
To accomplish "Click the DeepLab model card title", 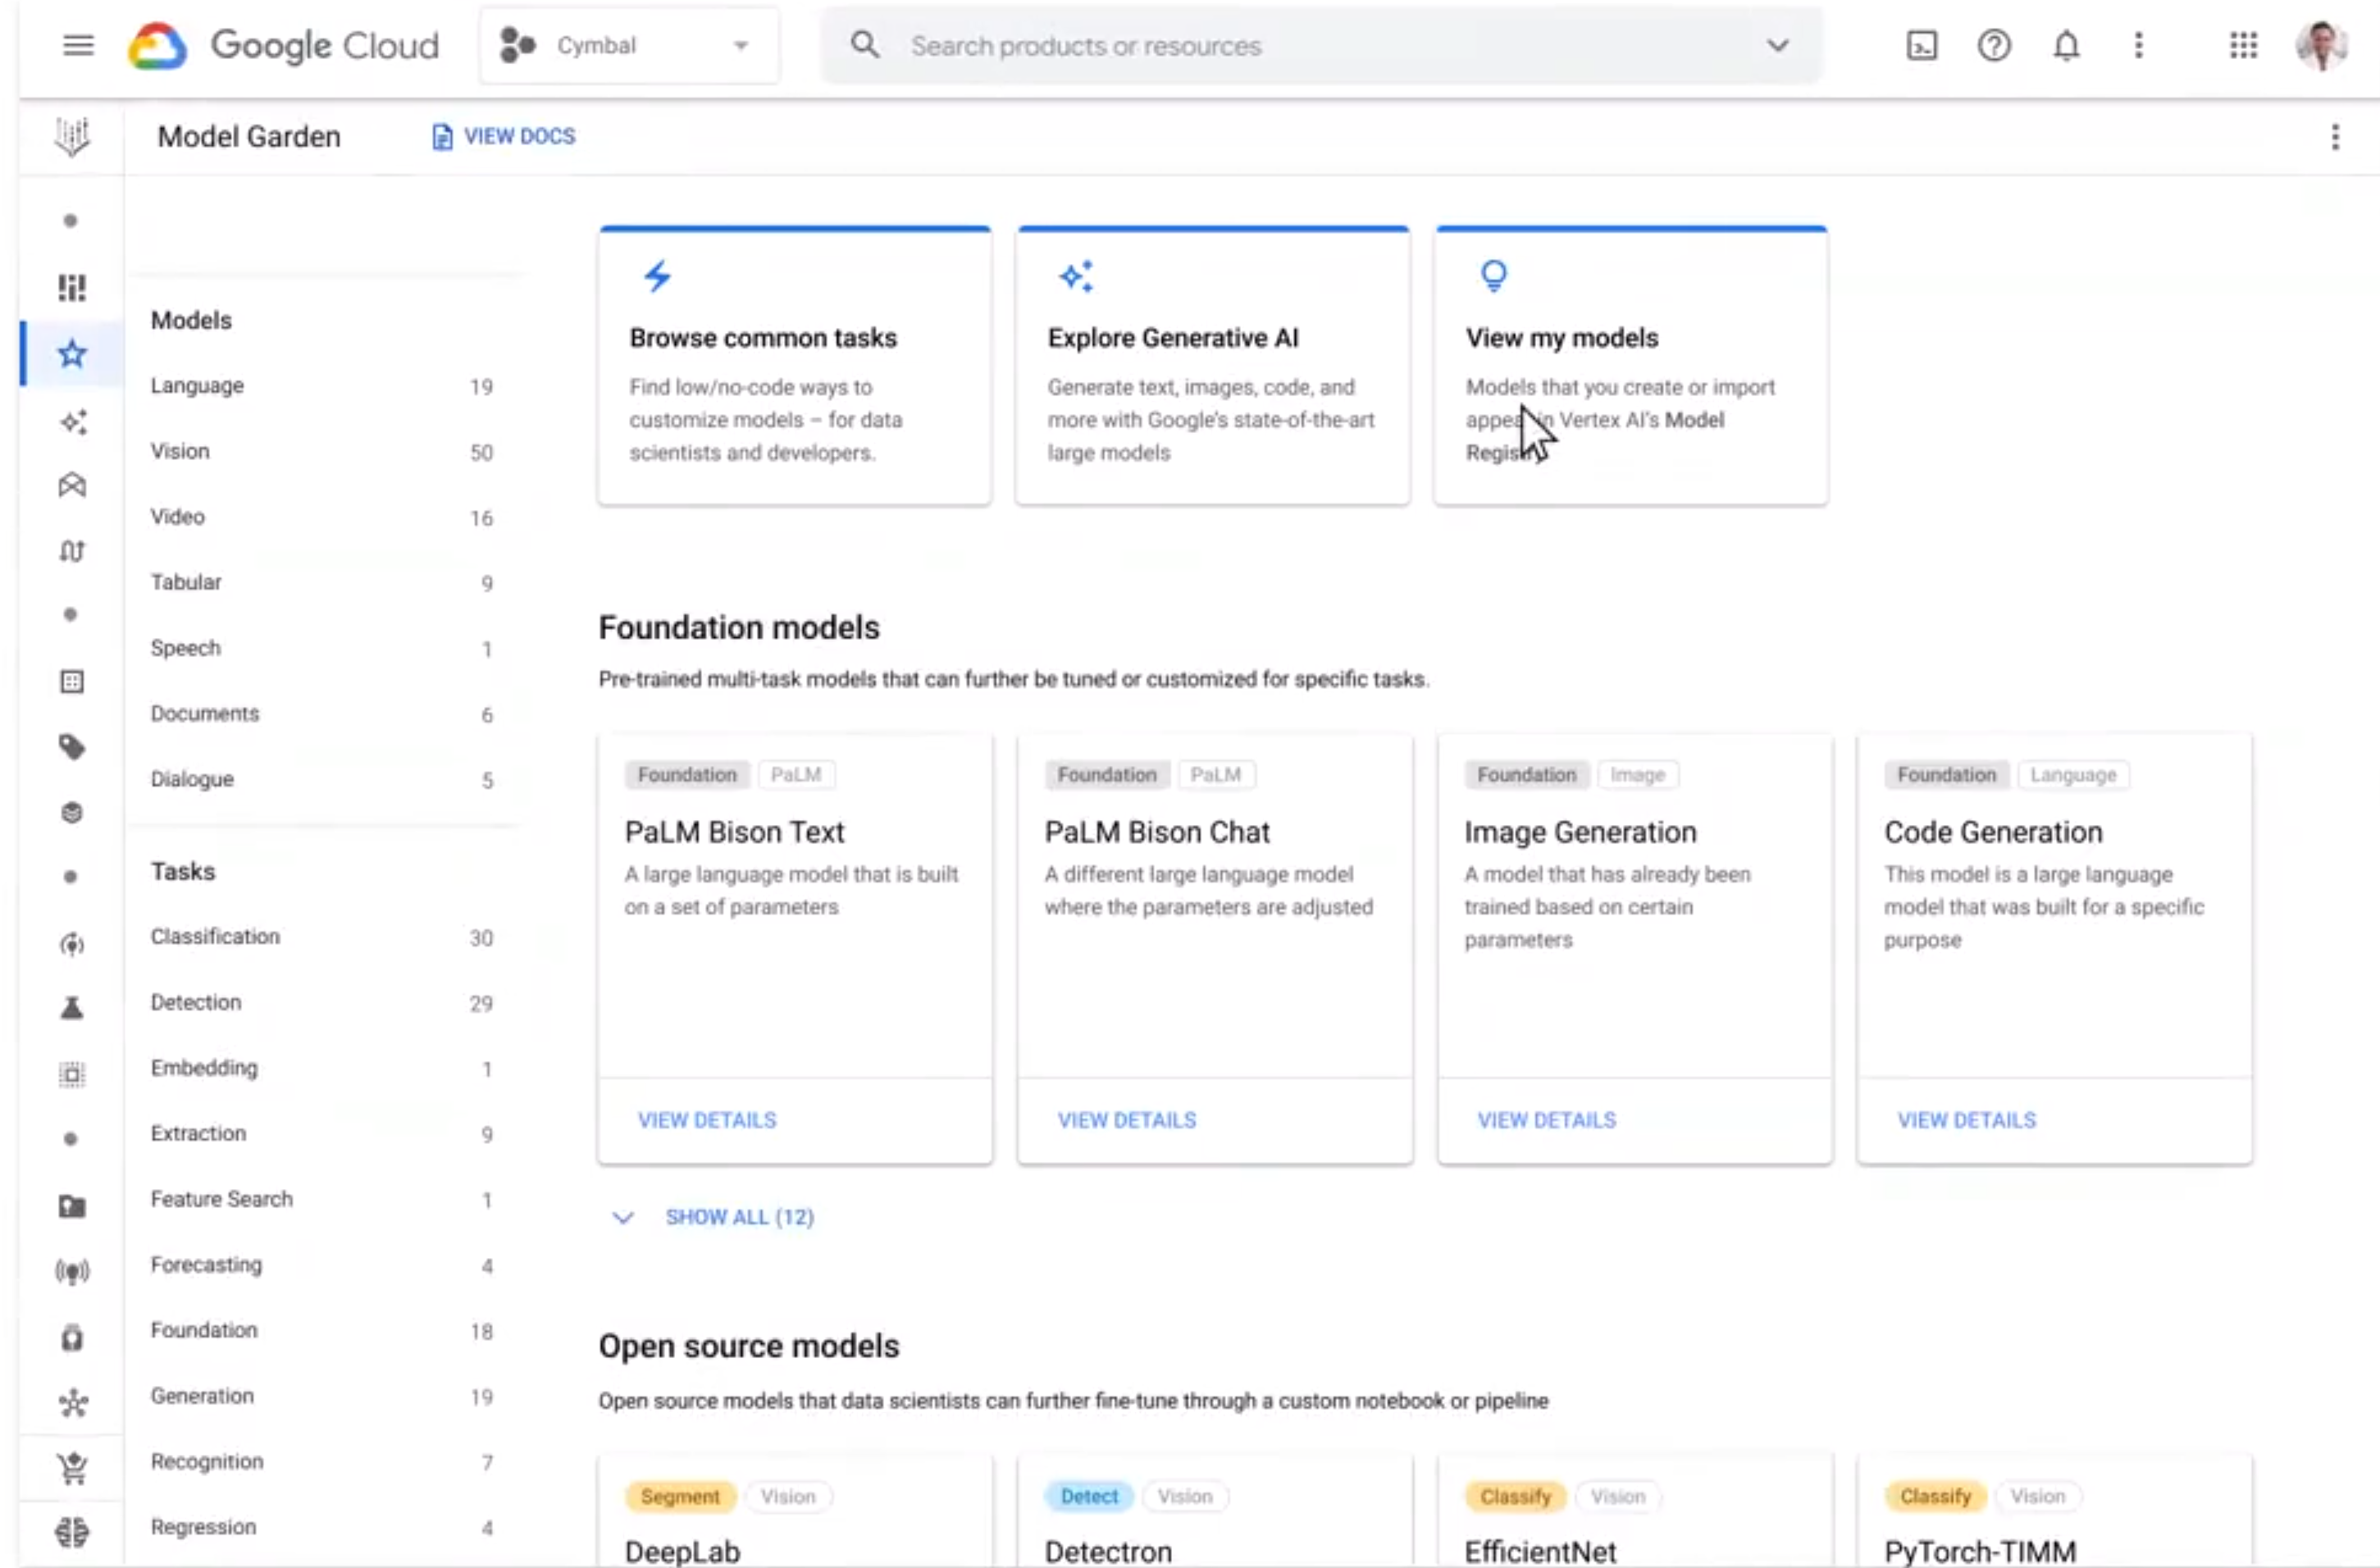I will (x=683, y=1551).
